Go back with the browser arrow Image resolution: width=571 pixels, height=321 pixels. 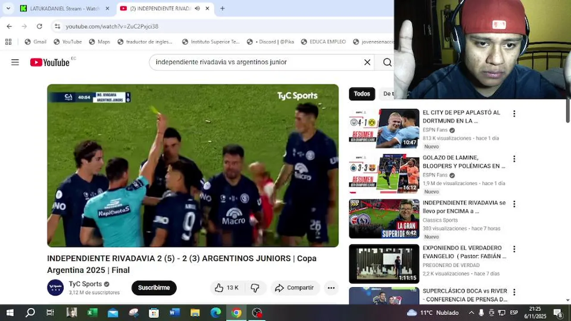[9, 26]
